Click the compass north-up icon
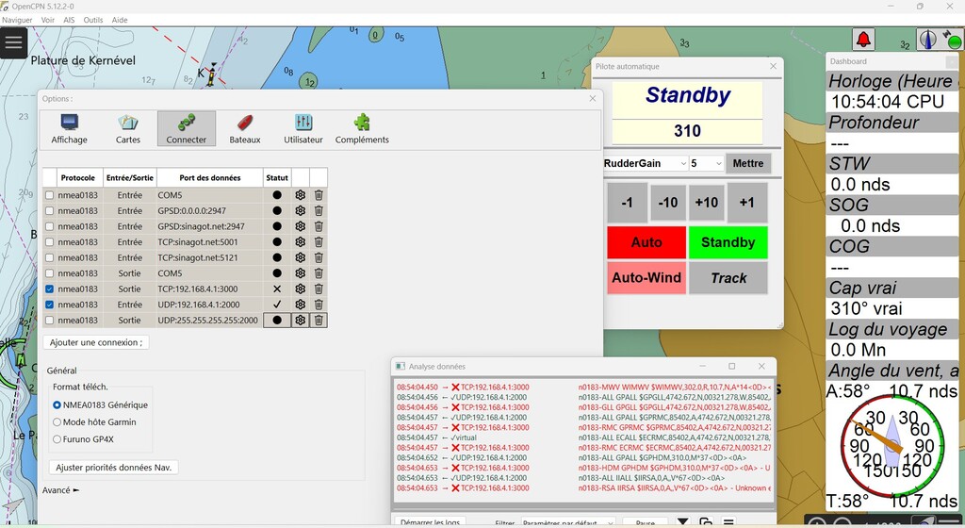This screenshot has width=965, height=528. 928,40
